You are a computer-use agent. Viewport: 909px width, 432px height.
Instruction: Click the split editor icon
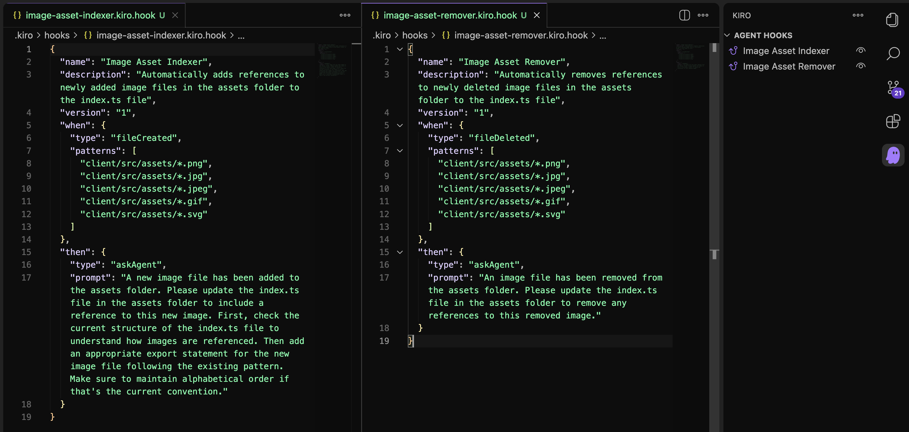[684, 15]
